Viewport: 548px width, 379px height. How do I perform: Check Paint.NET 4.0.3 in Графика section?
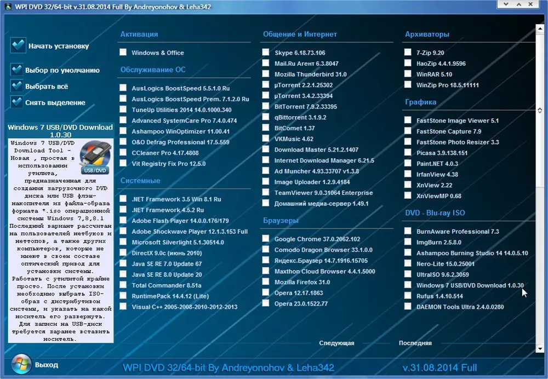tap(408, 163)
